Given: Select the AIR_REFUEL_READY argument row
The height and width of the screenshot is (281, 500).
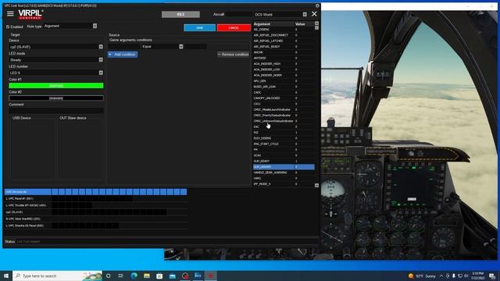Looking at the screenshot, I should 284,47.
